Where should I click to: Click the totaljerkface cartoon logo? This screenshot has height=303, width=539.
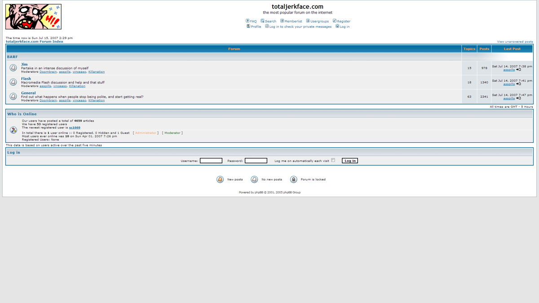[34, 16]
